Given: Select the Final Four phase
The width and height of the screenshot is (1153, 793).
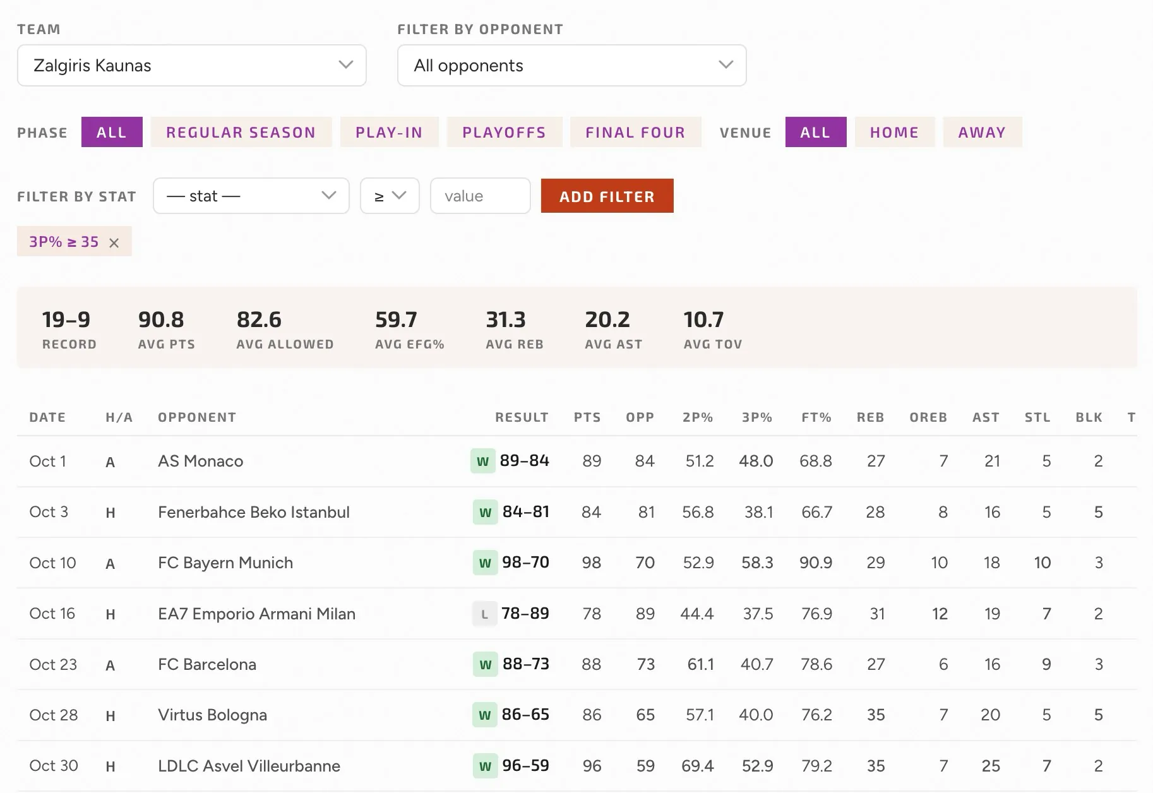Looking at the screenshot, I should (635, 132).
